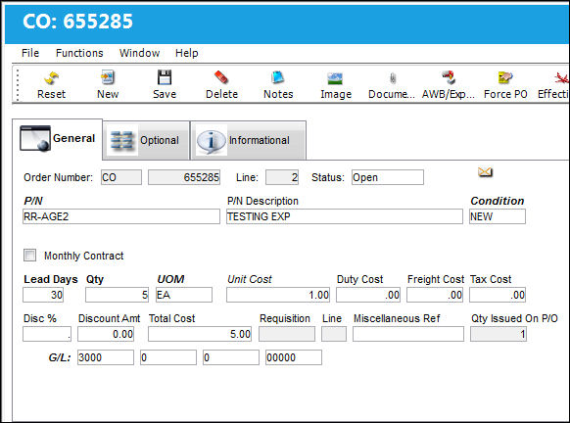Open the Help menu
570x423 pixels.
(186, 53)
